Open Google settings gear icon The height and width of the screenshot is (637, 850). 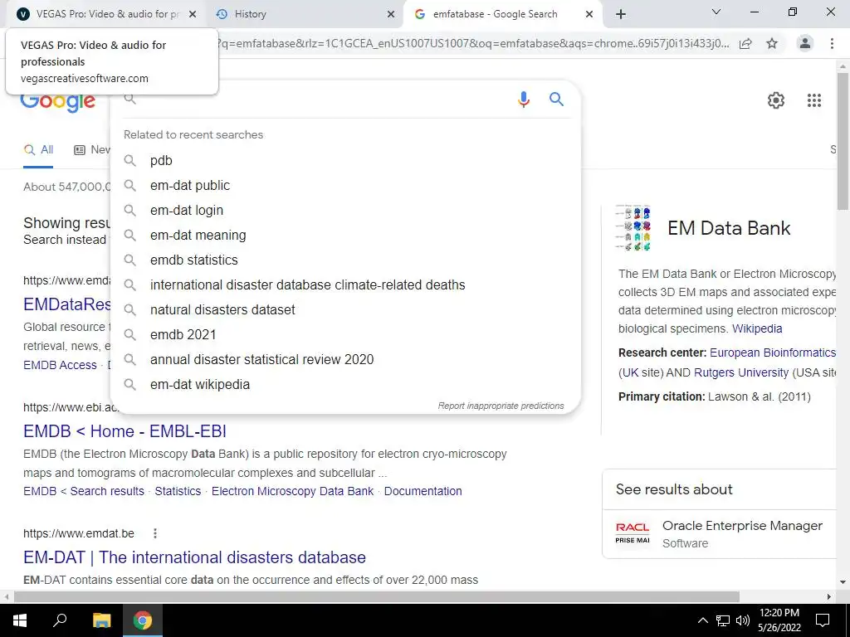coord(776,100)
